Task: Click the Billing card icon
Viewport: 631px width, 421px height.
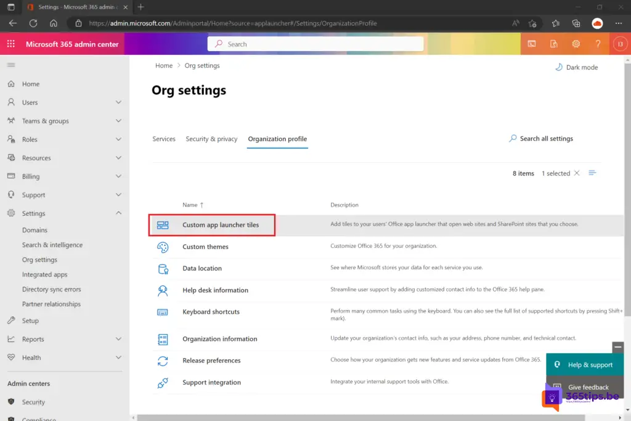Action: point(11,176)
